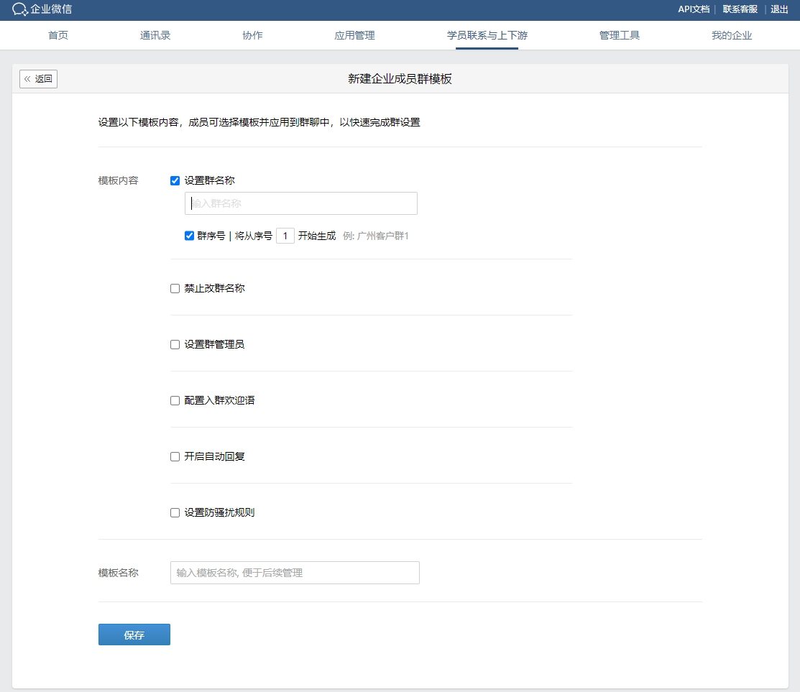Switch to the 我的企业 tab
Screen dimensions: 800x692
click(731, 35)
